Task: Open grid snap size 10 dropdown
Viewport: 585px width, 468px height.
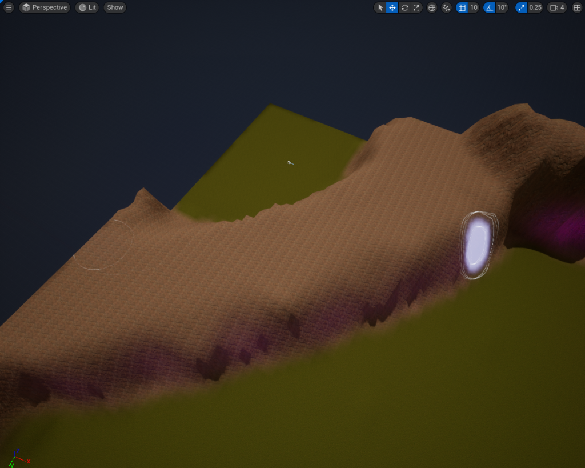Action: 474,7
